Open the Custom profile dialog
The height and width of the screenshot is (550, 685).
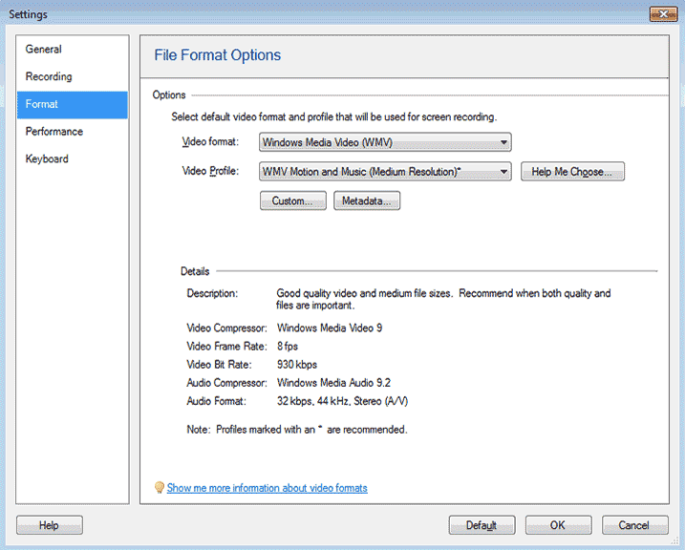point(292,201)
